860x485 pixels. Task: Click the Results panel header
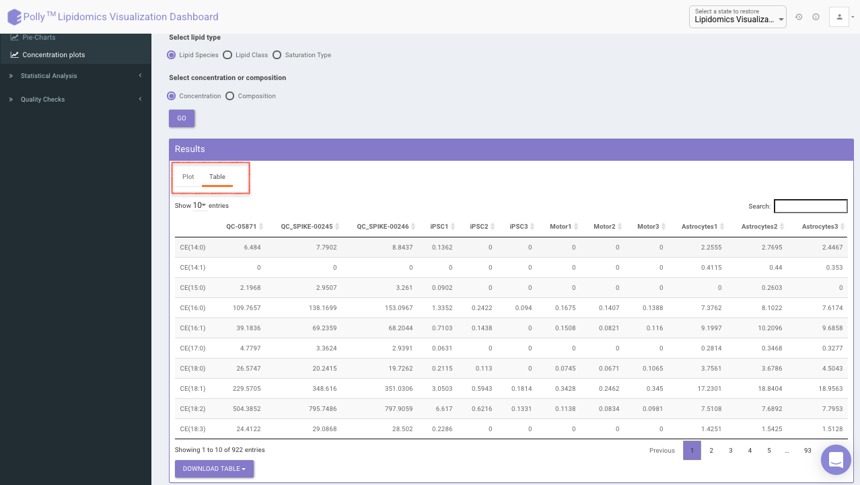point(511,149)
